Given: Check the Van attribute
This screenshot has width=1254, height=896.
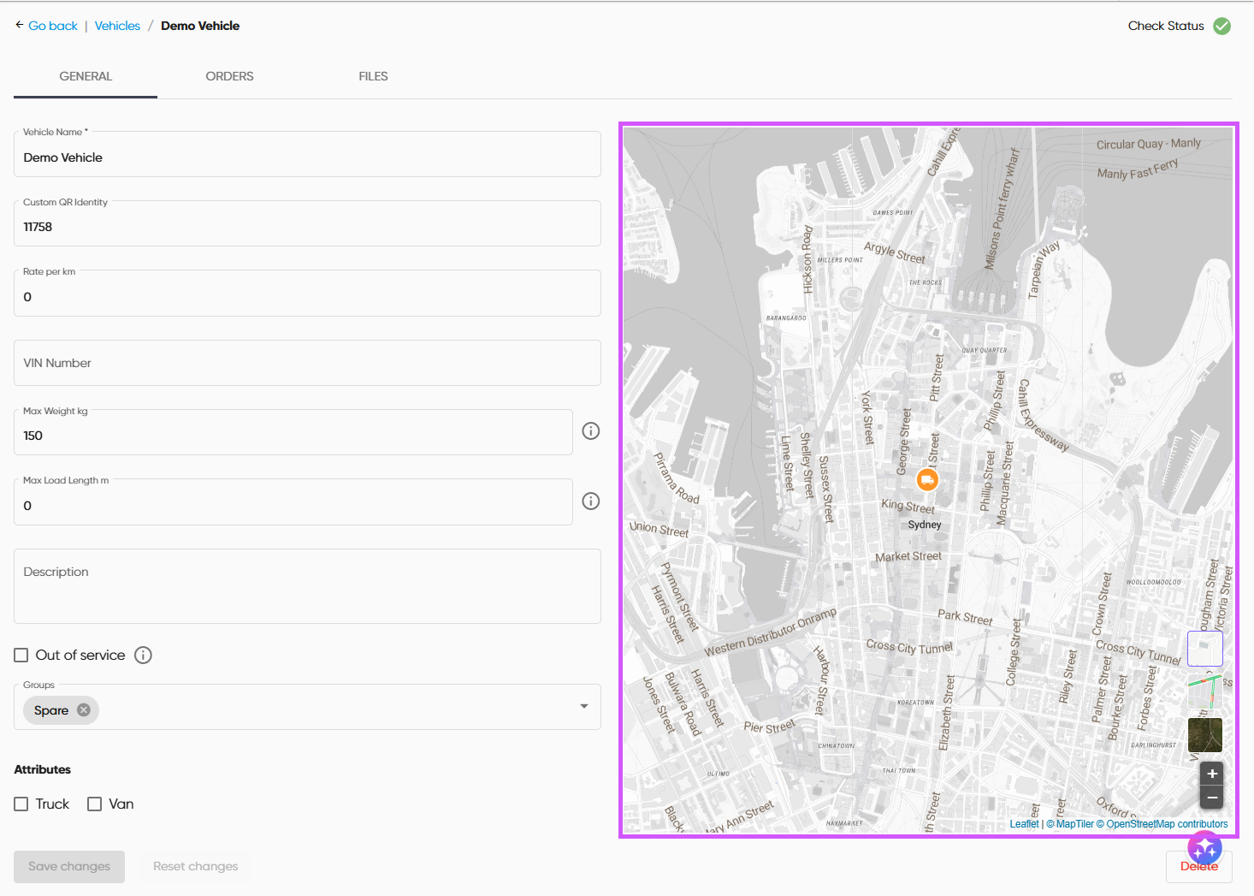Looking at the screenshot, I should coord(94,804).
